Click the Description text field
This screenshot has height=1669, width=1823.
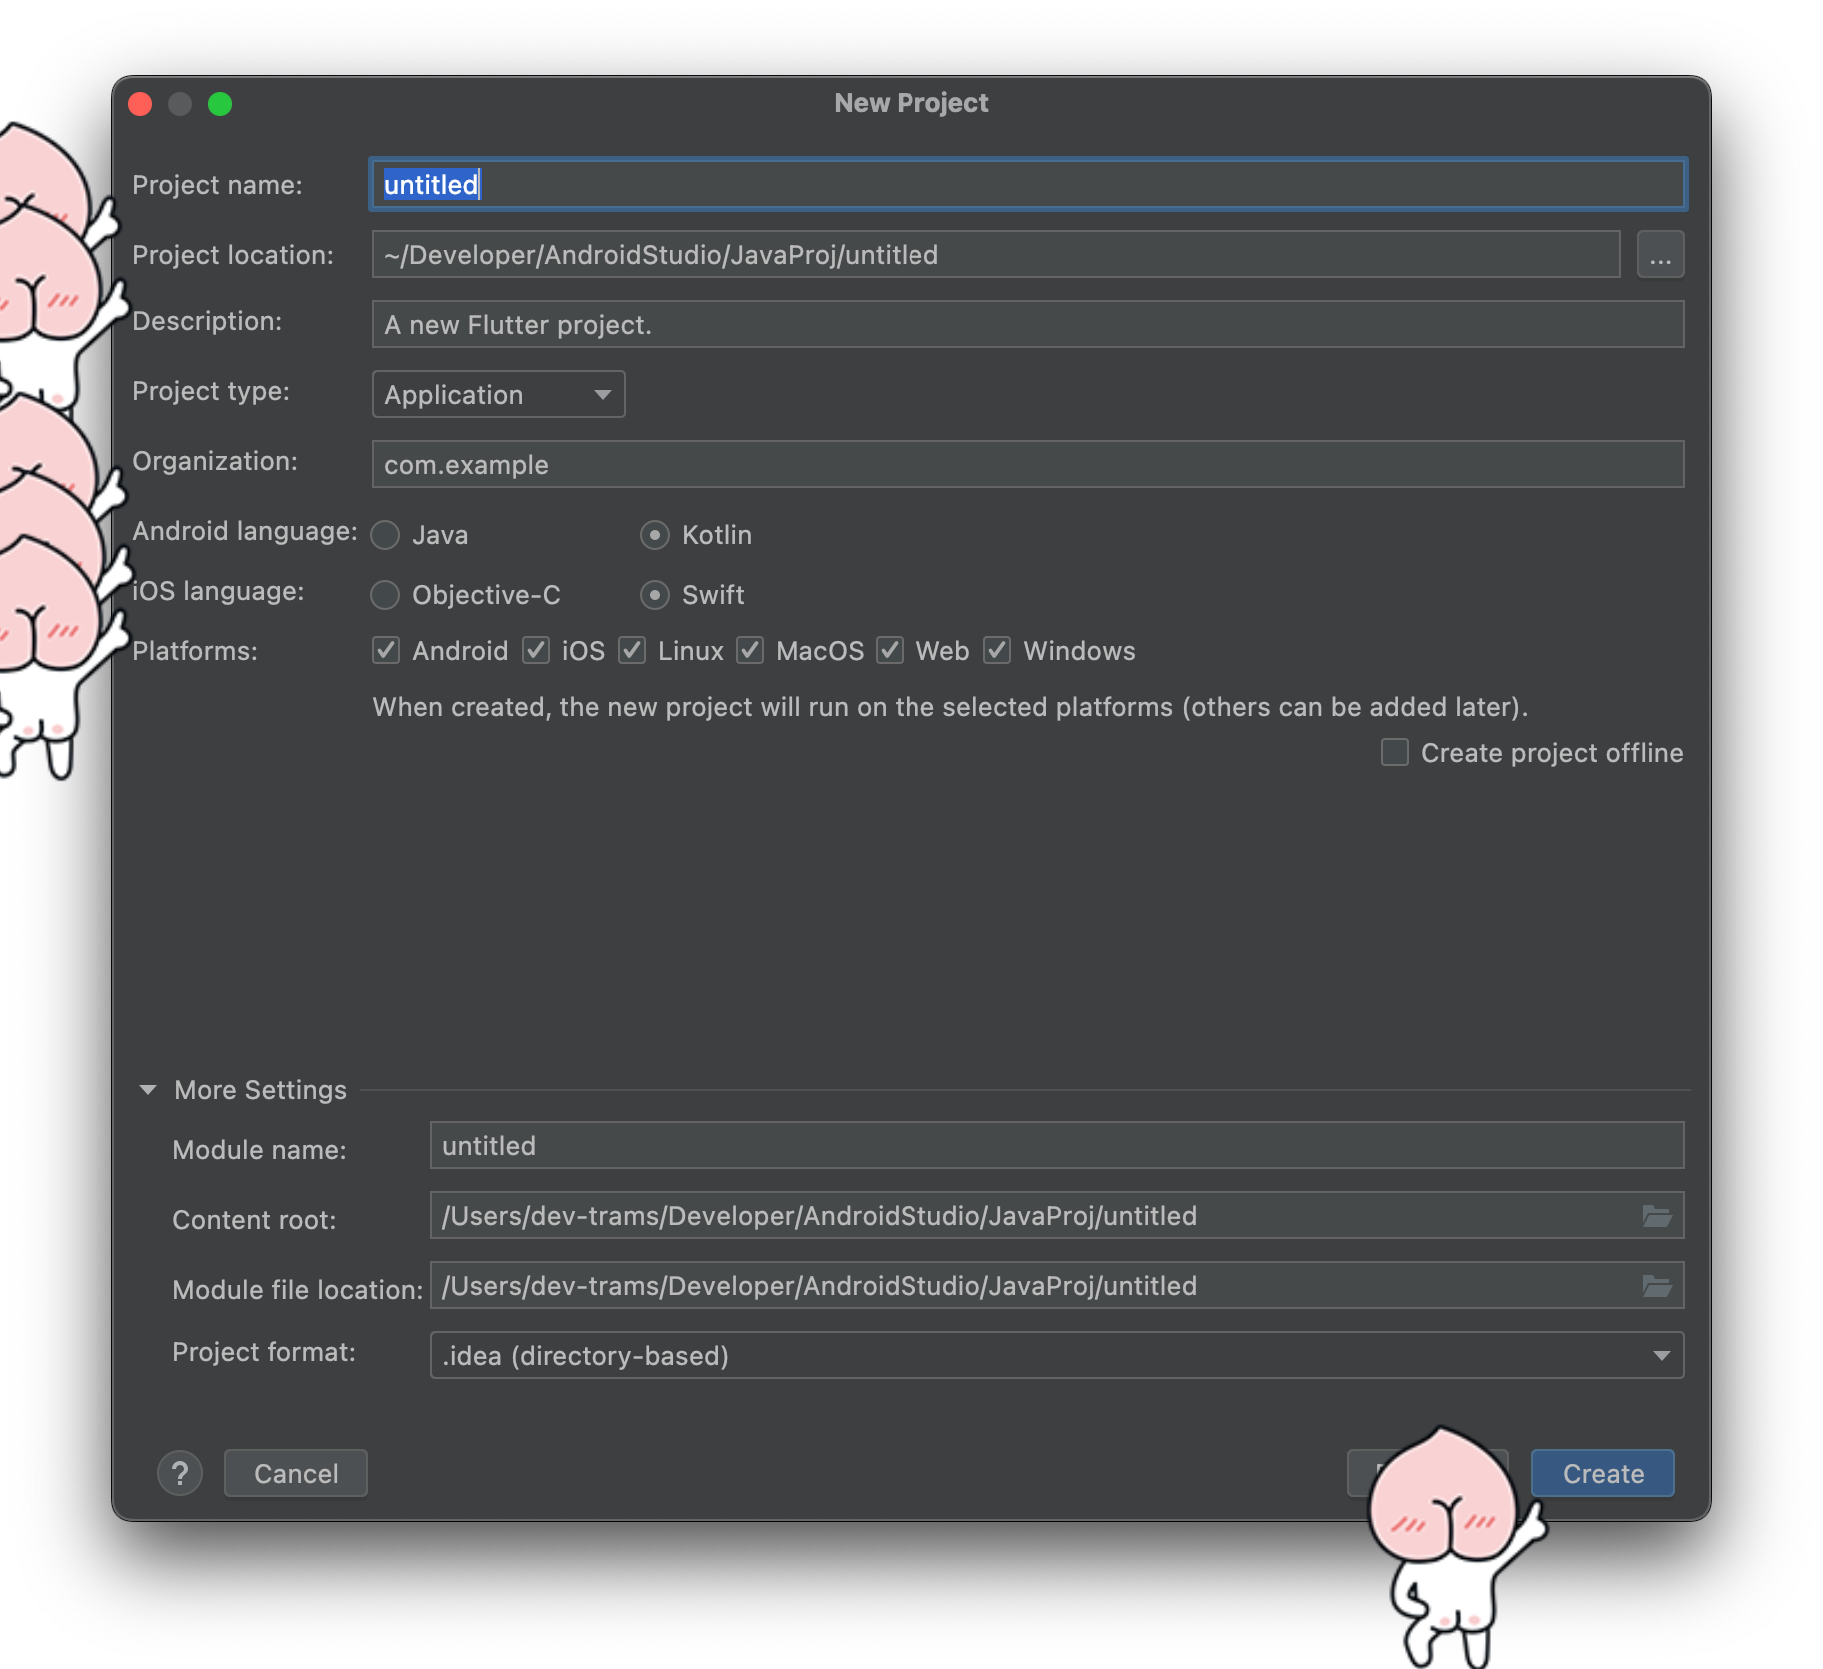1027,324
